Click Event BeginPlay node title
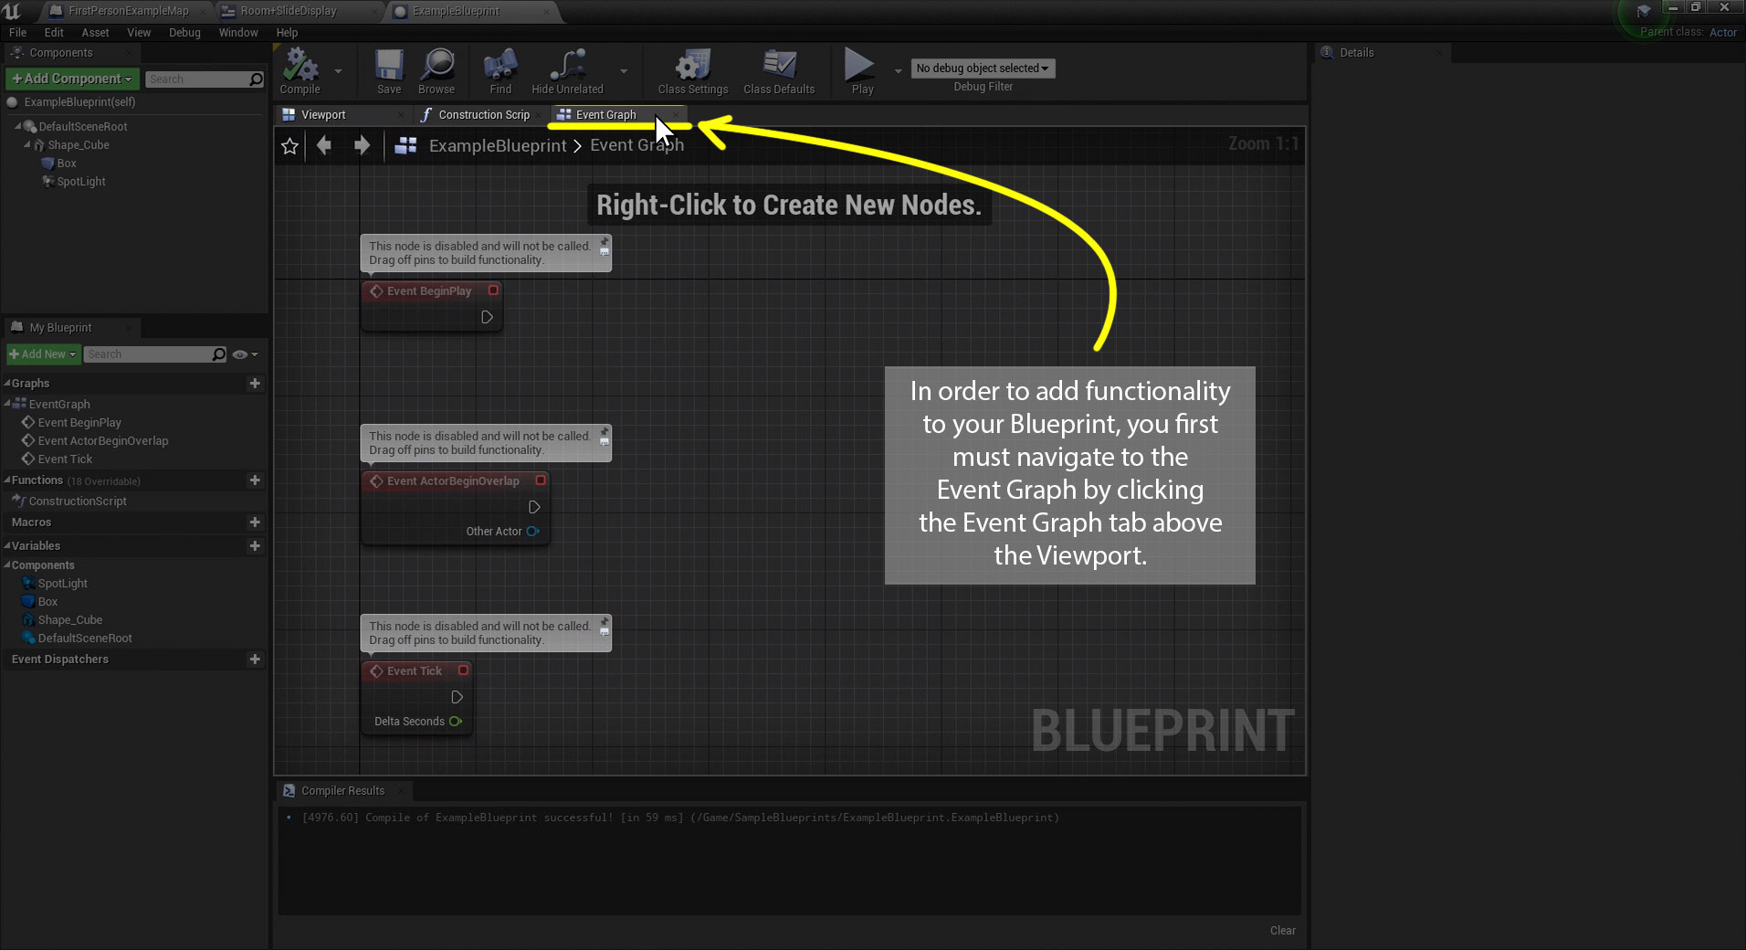The image size is (1746, 950). [x=429, y=291]
